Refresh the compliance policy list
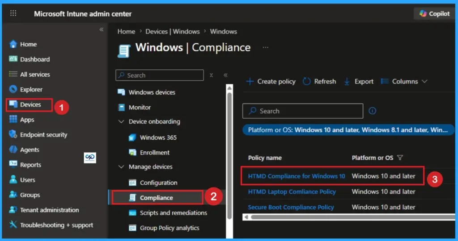 click(x=319, y=82)
